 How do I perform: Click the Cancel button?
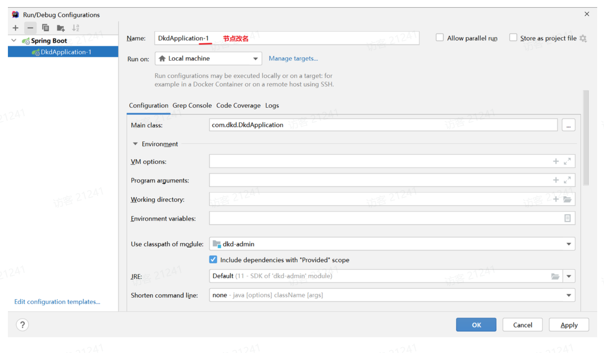click(x=522, y=325)
